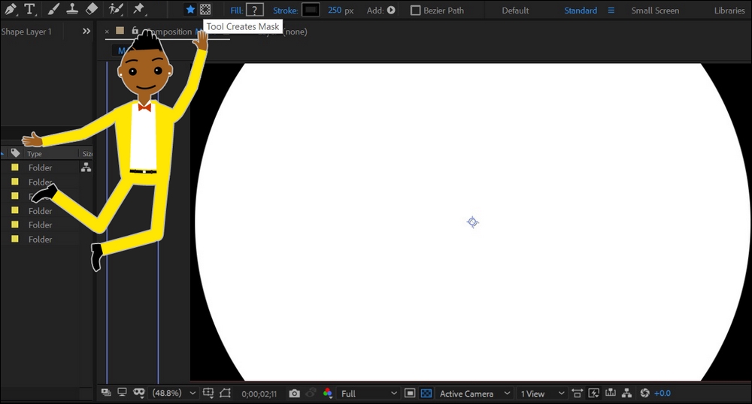The image size is (752, 404).
Task: Select the Clone Stamp tool
Action: click(x=72, y=8)
